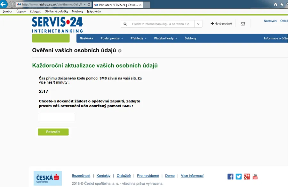Viewport: 288px width, 187px height.
Task: Open the Soubor menu
Action: pyautogui.click(x=8, y=11)
